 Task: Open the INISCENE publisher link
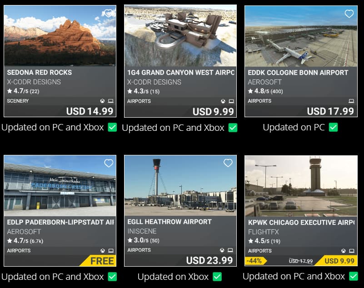[x=142, y=231]
